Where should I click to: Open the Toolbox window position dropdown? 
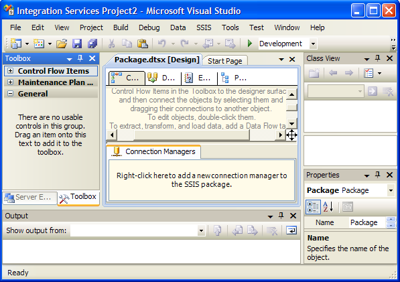coord(69,59)
